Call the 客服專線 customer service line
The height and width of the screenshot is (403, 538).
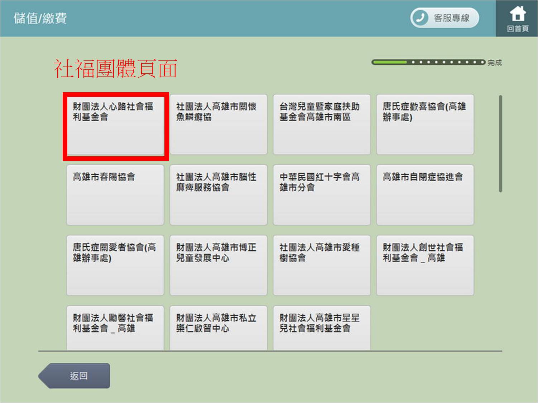(x=445, y=18)
